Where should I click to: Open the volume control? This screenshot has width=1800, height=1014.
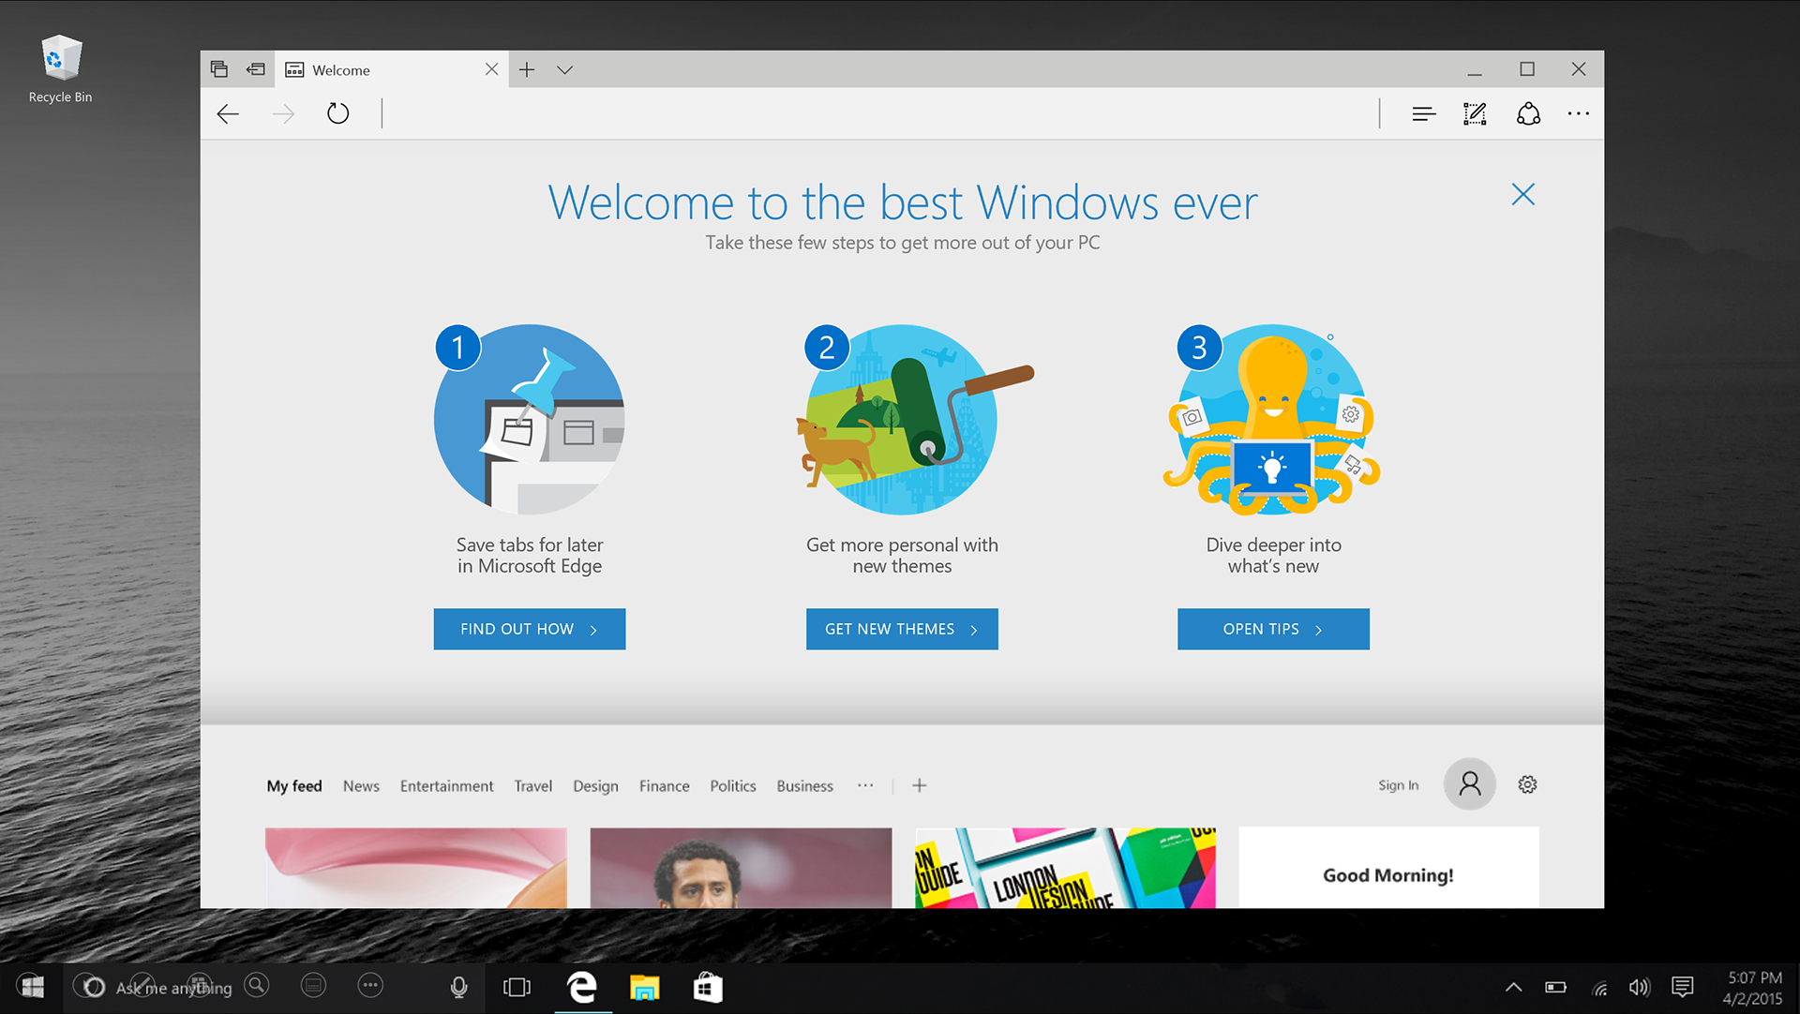[x=1640, y=987]
